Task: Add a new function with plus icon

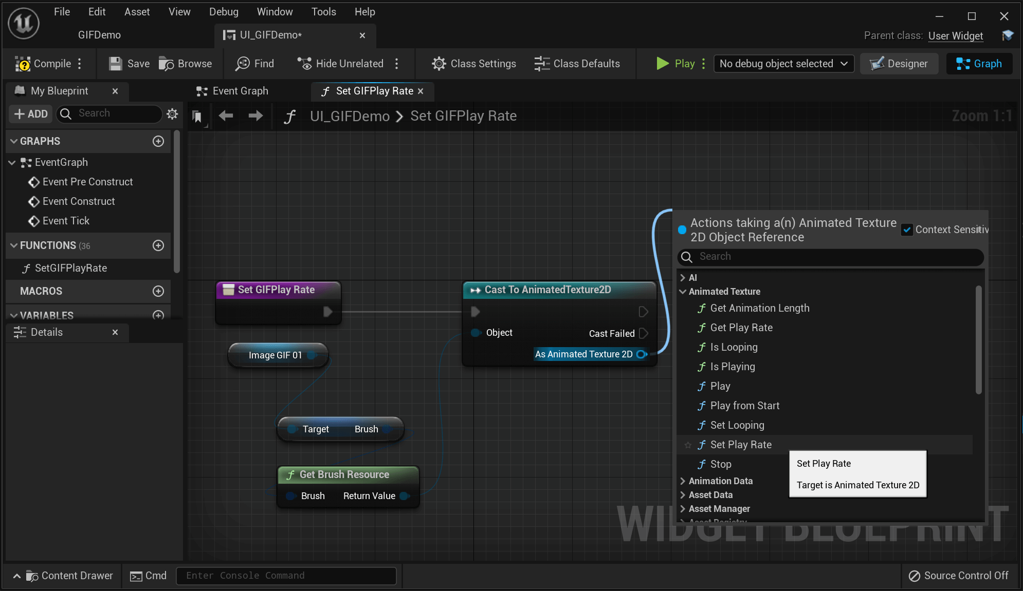Action: pyautogui.click(x=158, y=245)
